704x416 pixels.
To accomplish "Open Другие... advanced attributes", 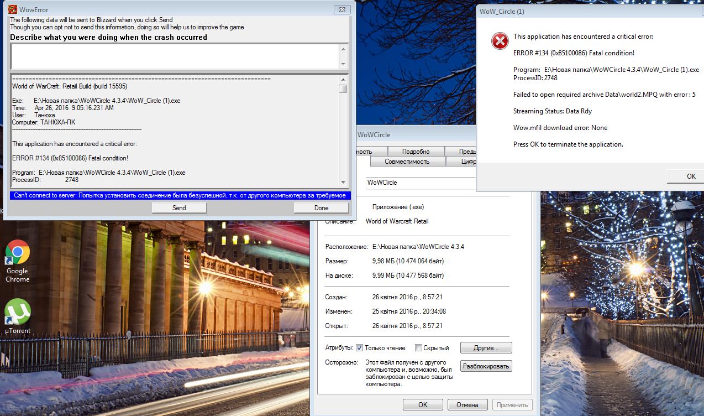I will [x=486, y=348].
